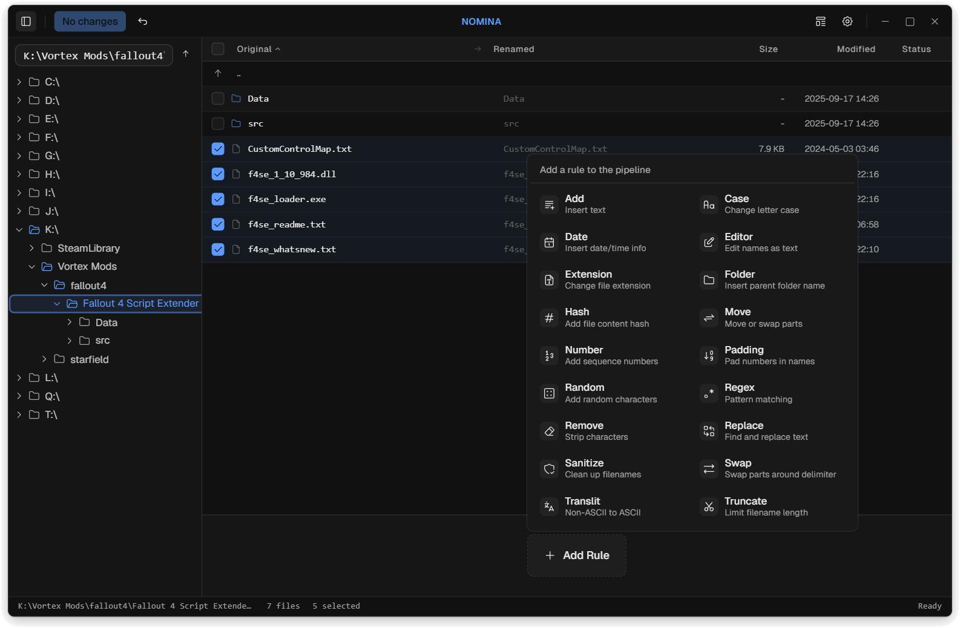This screenshot has height=628, width=960.
Task: Click the undo arrow icon
Action: pos(143,22)
